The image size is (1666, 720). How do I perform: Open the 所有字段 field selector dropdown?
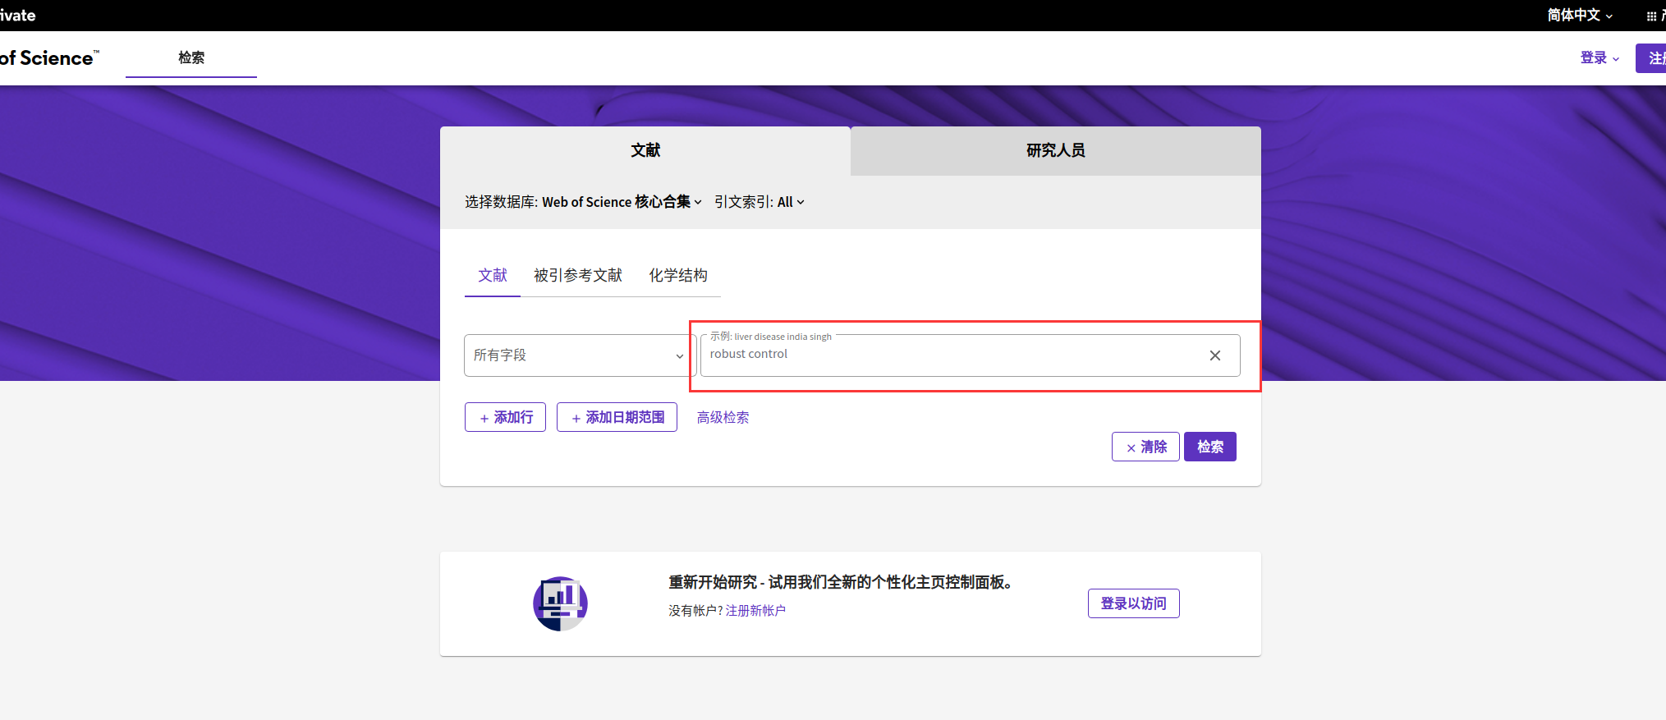(x=580, y=355)
